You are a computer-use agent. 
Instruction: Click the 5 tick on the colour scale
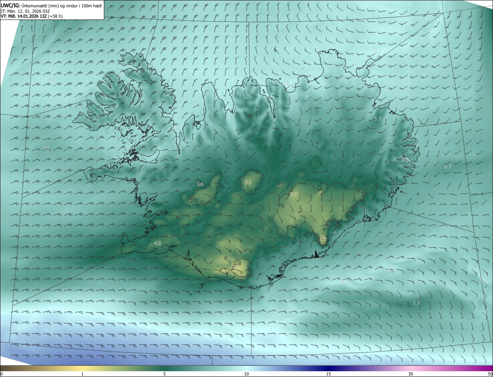[164, 374]
